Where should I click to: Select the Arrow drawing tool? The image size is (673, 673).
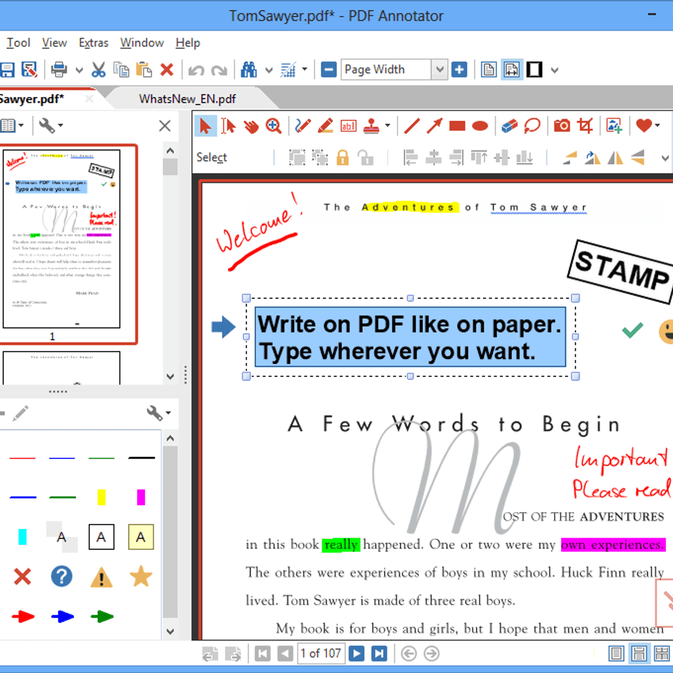click(x=434, y=126)
